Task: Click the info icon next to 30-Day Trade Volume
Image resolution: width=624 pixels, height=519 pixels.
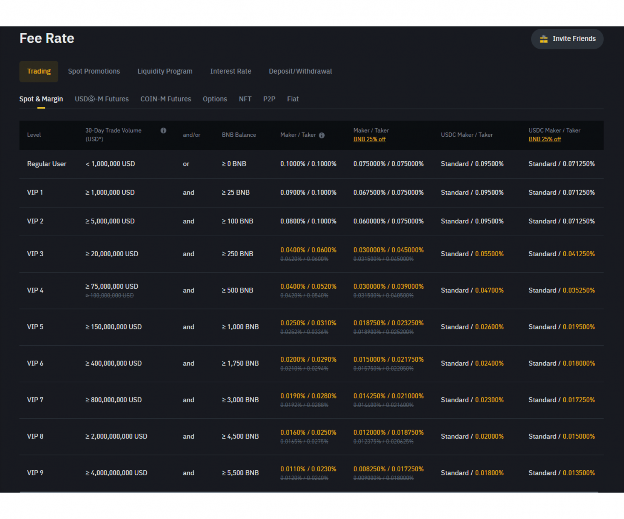Action: click(x=163, y=130)
